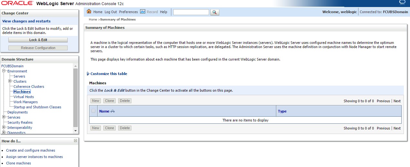The height and width of the screenshot is (167, 410).
Task: Click the Home house icon
Action: pos(89,12)
